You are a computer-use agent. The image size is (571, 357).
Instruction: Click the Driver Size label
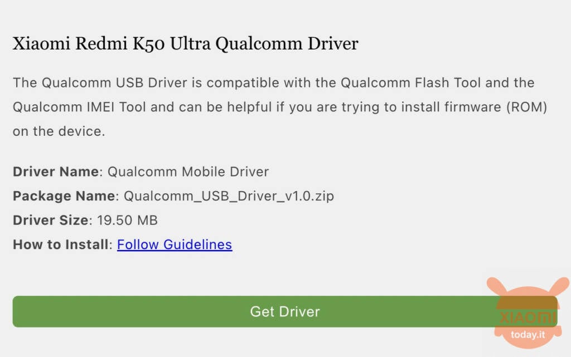point(51,221)
